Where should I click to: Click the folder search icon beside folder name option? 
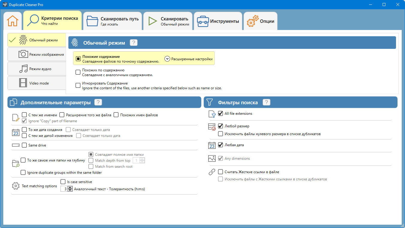pyautogui.click(x=16, y=163)
